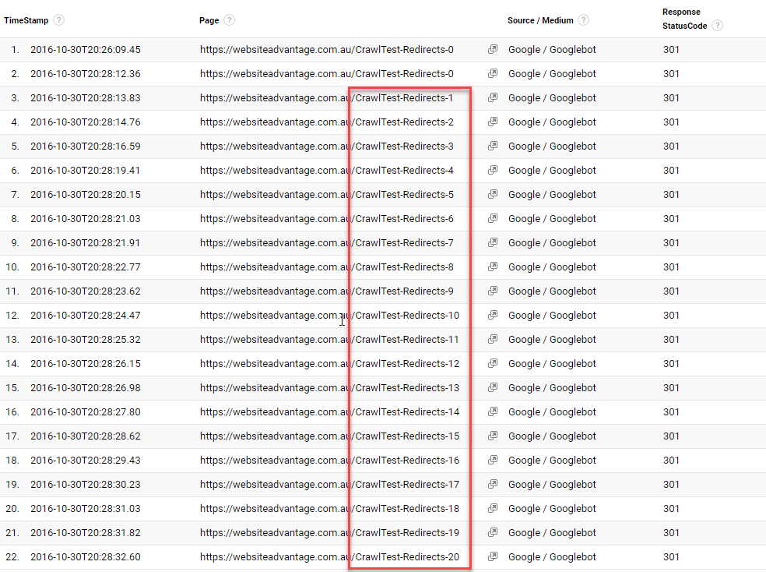The height and width of the screenshot is (572, 766).
Task: Open external link icon for CrawlTest-Redirects-9
Action: click(x=493, y=291)
